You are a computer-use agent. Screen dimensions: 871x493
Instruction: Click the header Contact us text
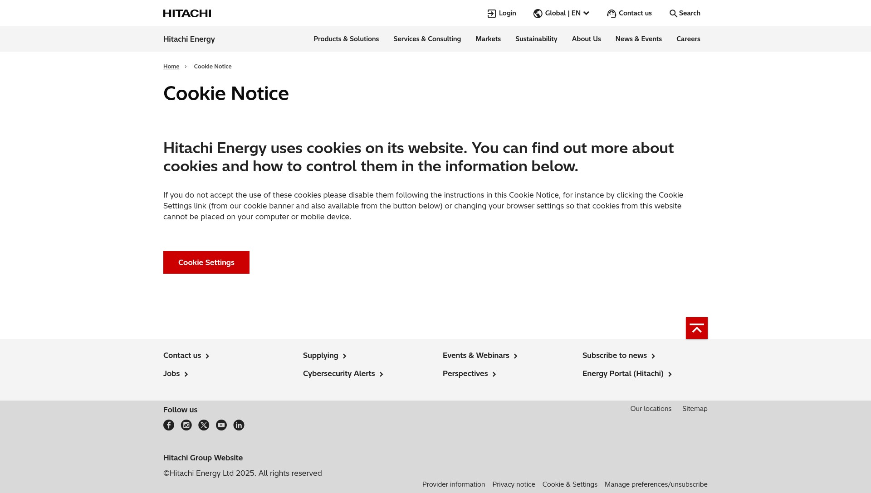tap(635, 13)
